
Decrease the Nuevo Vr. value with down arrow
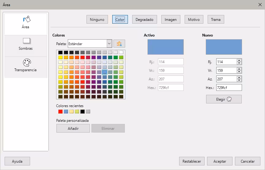pos(239,72)
